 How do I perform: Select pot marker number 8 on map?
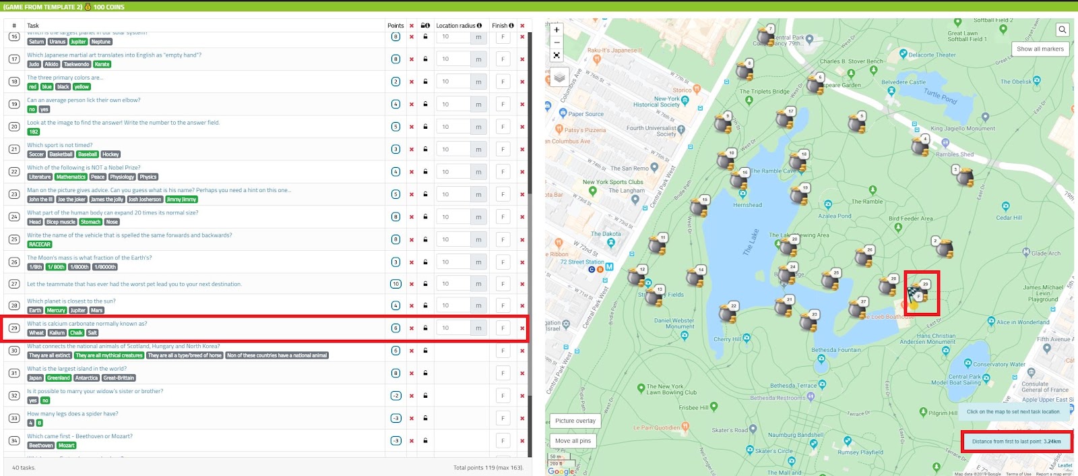coord(744,69)
